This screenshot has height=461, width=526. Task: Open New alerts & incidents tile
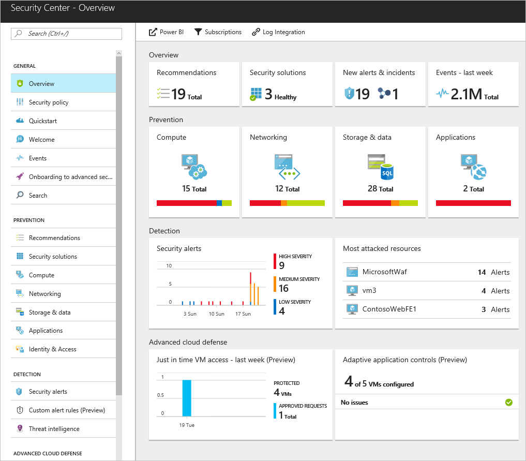pyautogui.click(x=380, y=84)
